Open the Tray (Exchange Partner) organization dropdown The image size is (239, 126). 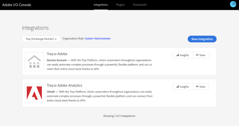coord(41,39)
